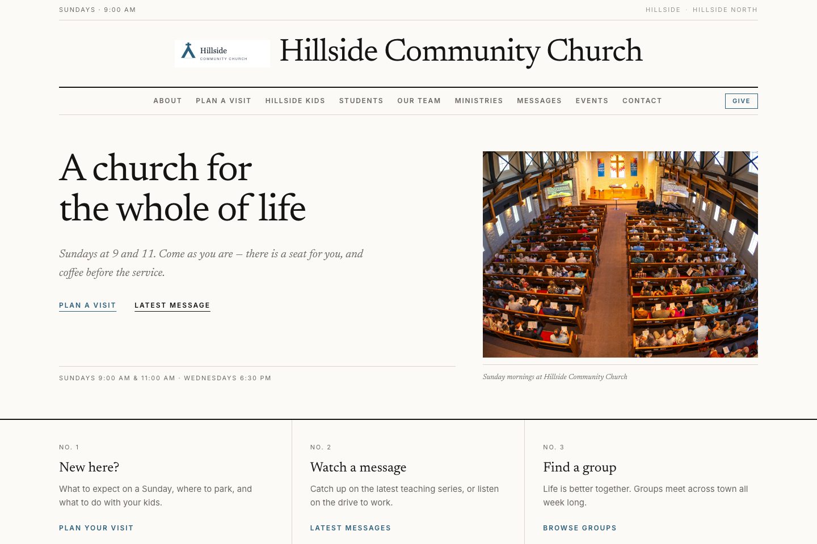Click service times line with 'Wednesdays 6:30 PM'
This screenshot has width=817, height=544.
pyautogui.click(x=165, y=378)
